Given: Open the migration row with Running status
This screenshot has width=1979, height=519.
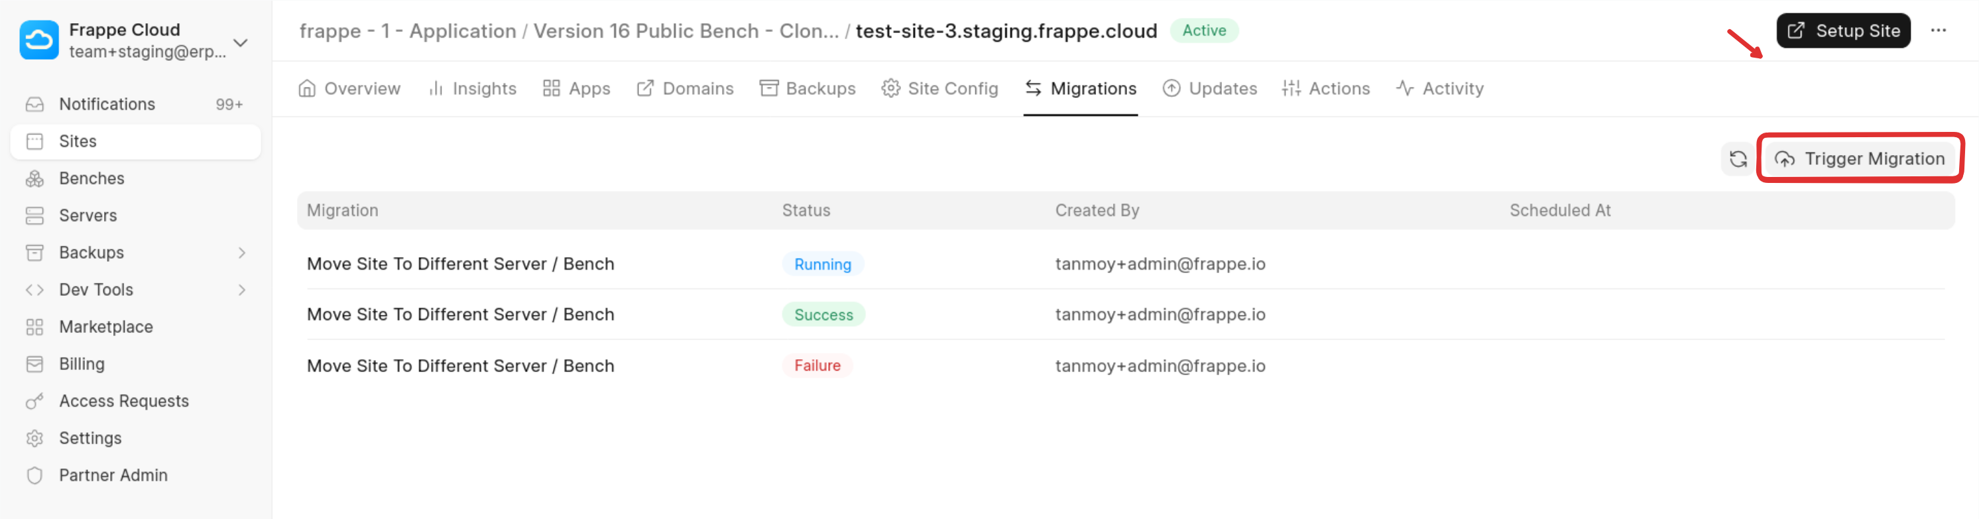Looking at the screenshot, I should (461, 264).
